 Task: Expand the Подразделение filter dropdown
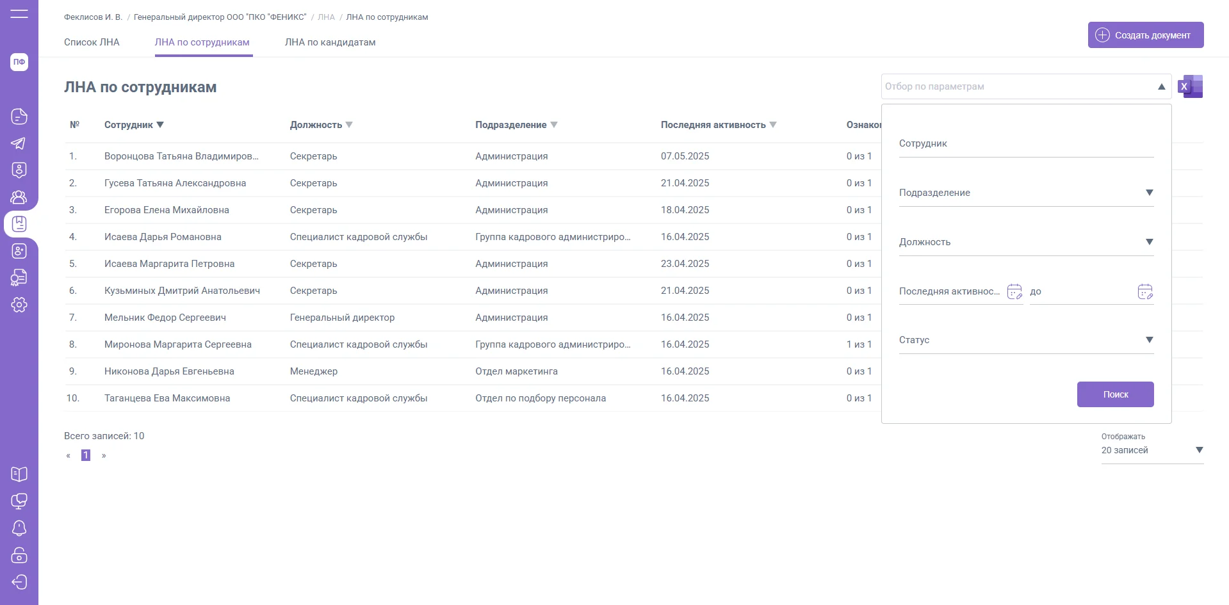pyautogui.click(x=1149, y=193)
